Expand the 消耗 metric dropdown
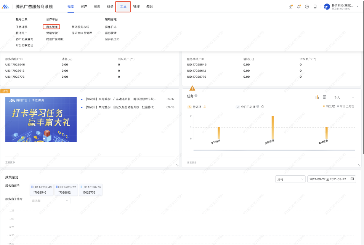This screenshot has height=245, width=364. point(290,179)
